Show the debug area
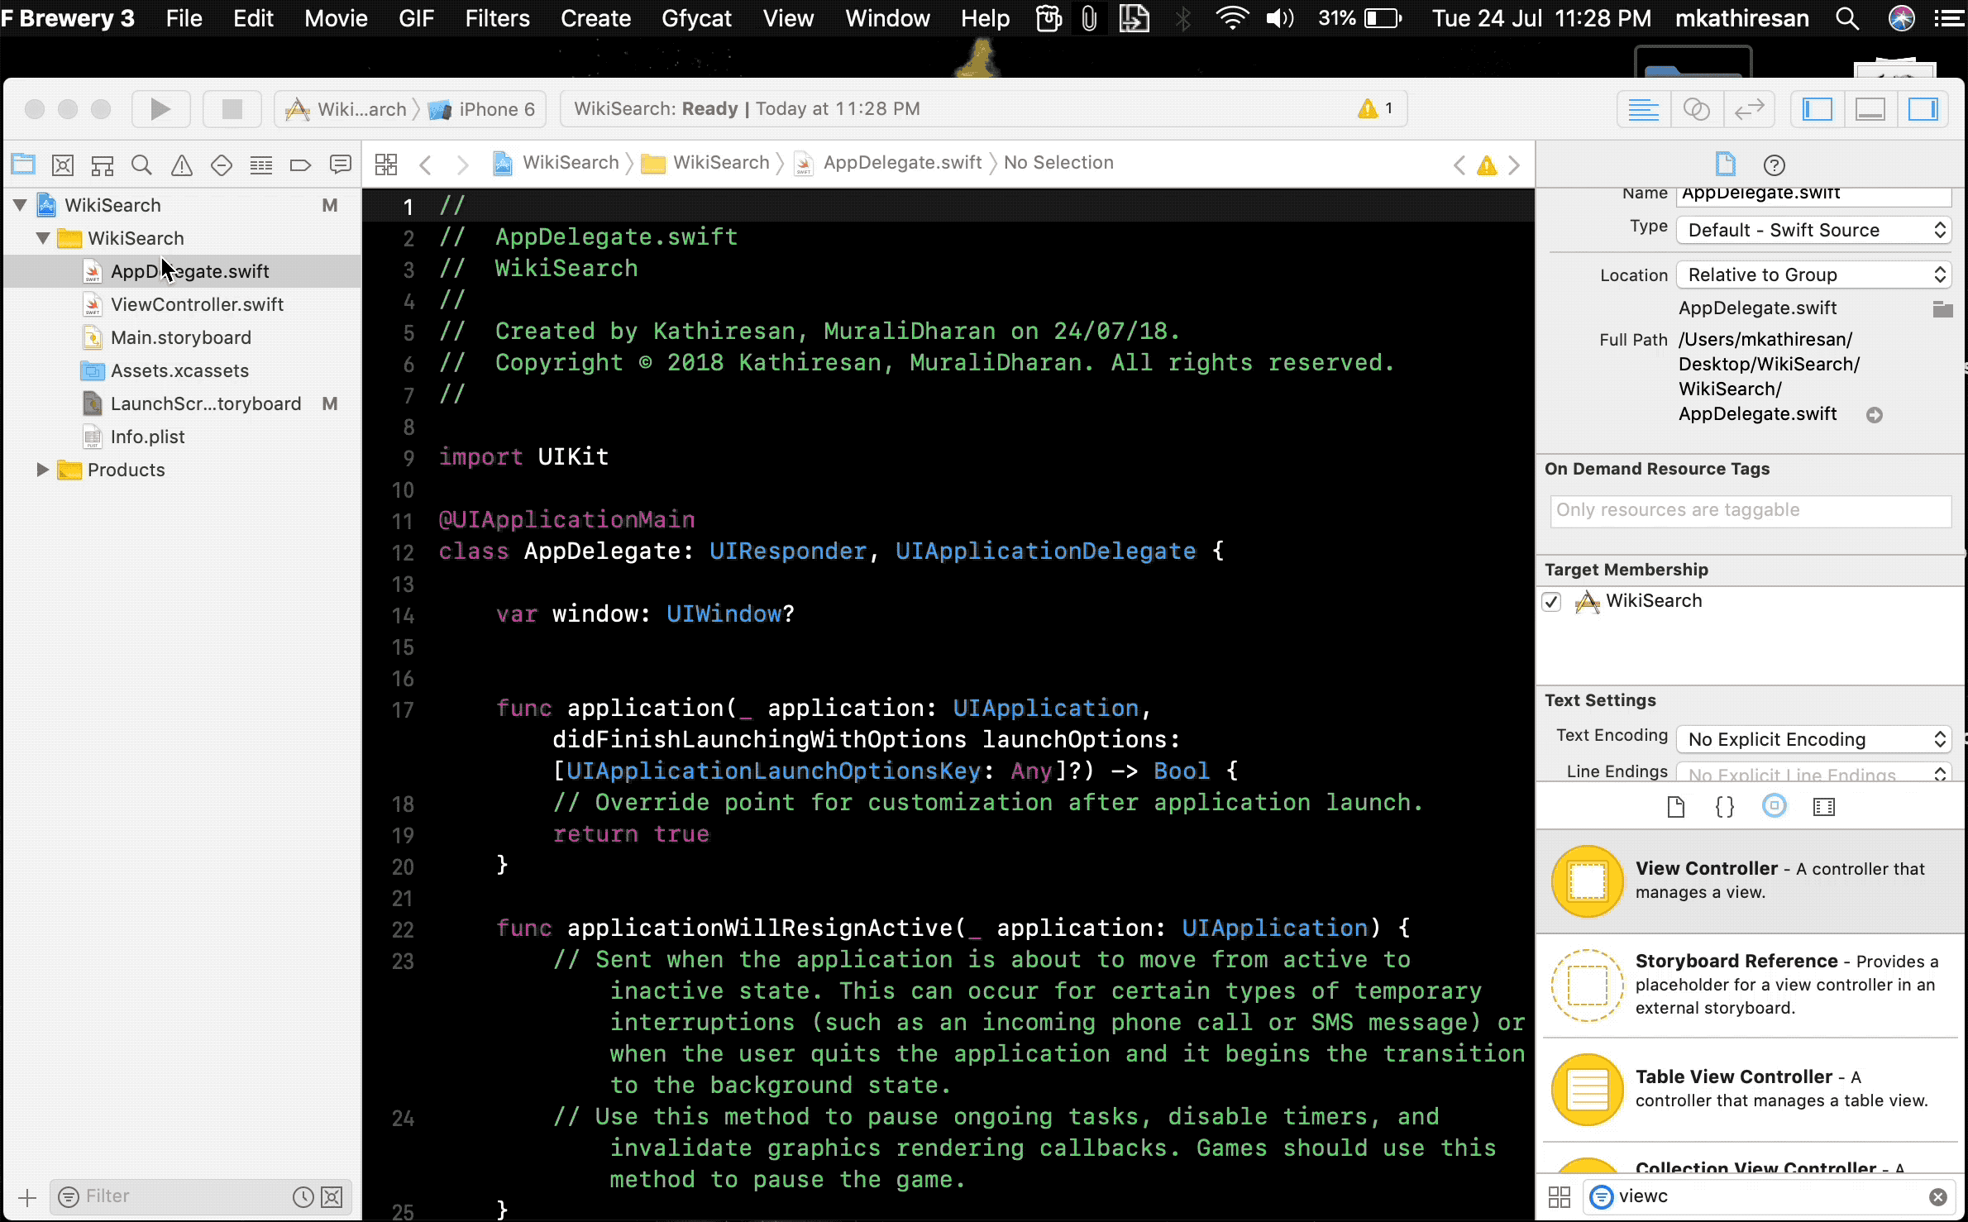Screen dimensions: 1968x1222 click(x=1869, y=108)
